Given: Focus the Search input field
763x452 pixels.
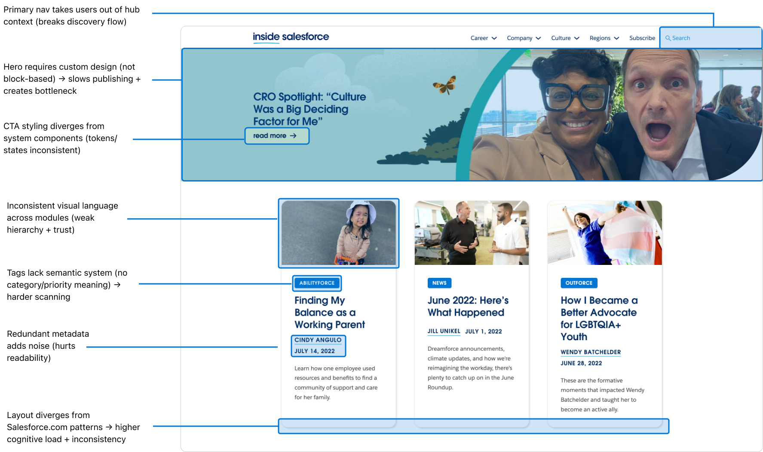Looking at the screenshot, I should [711, 38].
